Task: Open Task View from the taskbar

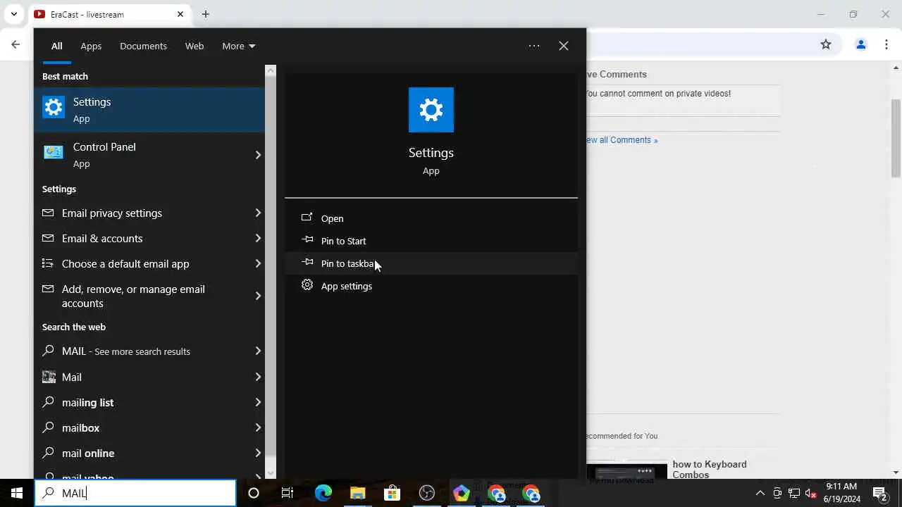Action: [288, 493]
